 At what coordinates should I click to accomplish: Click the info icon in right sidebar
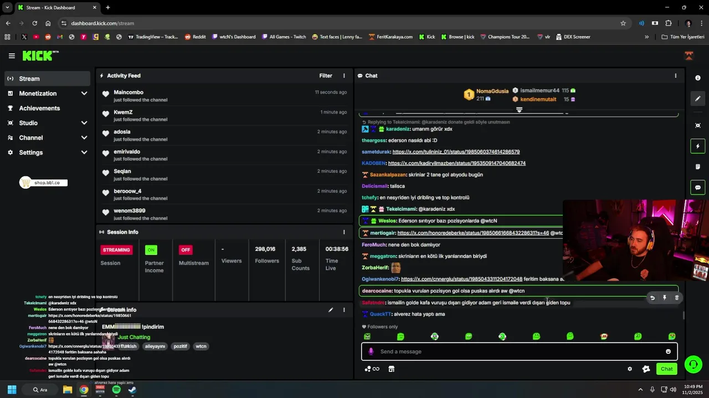(x=698, y=78)
